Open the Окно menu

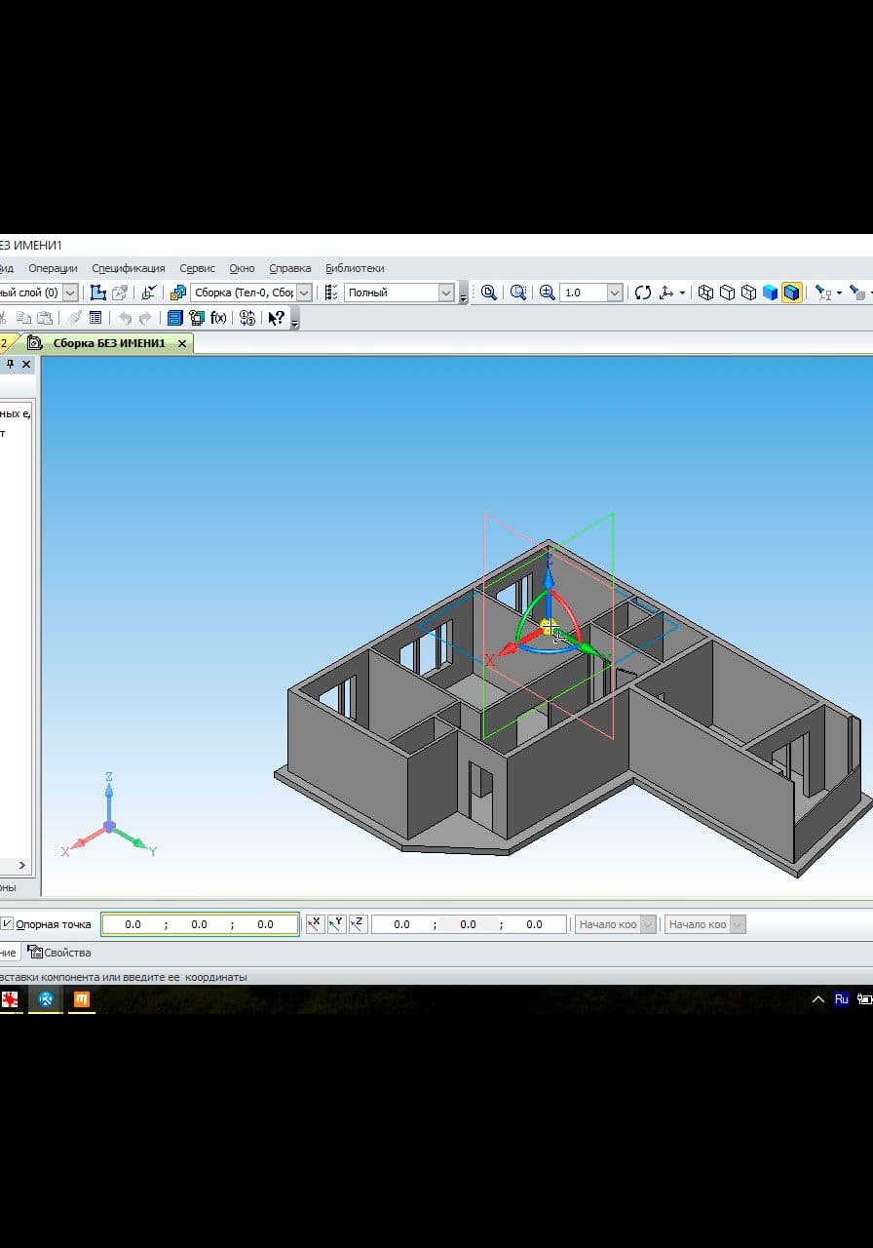pos(242,268)
